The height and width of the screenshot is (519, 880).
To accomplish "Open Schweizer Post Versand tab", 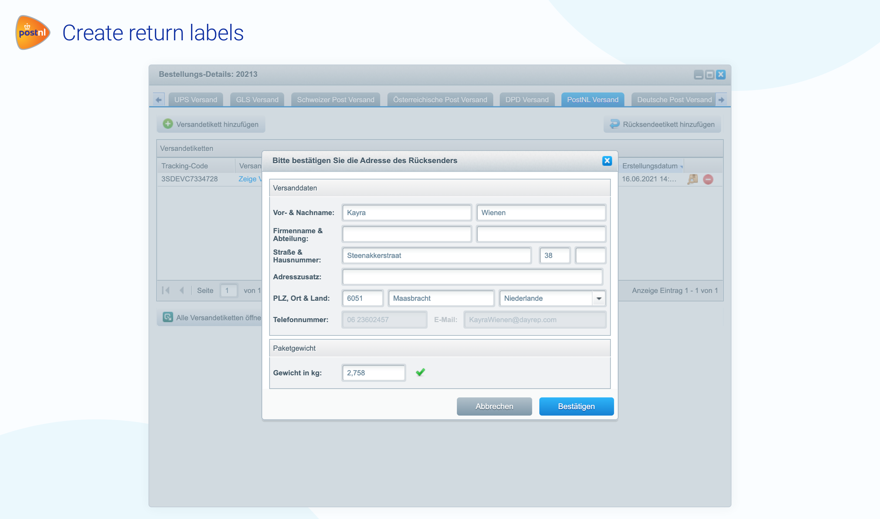I will coord(335,100).
